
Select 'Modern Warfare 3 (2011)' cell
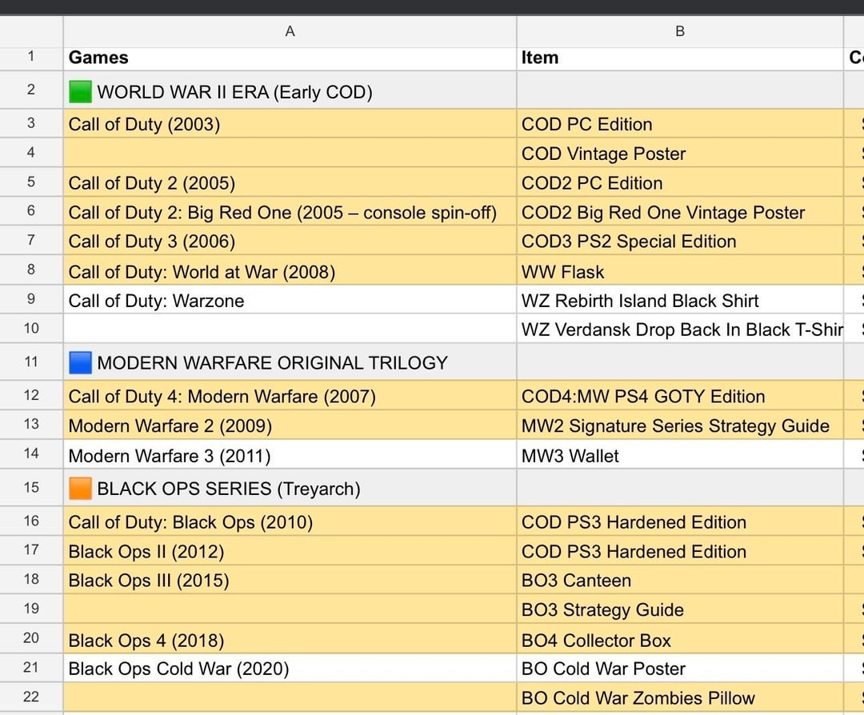tap(290, 455)
